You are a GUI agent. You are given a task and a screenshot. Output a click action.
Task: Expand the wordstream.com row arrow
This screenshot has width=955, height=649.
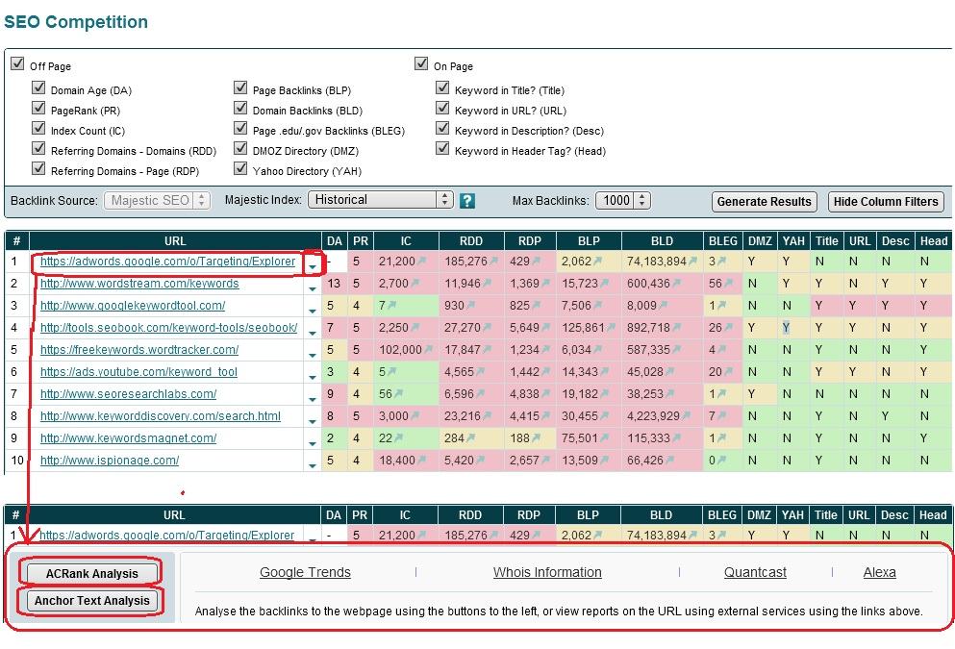313,288
